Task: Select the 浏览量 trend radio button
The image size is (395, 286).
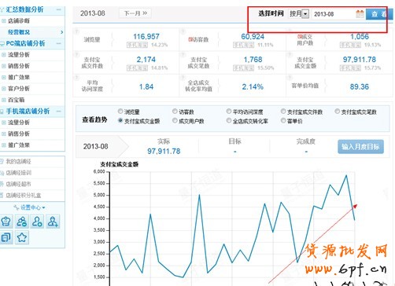Action: point(120,112)
